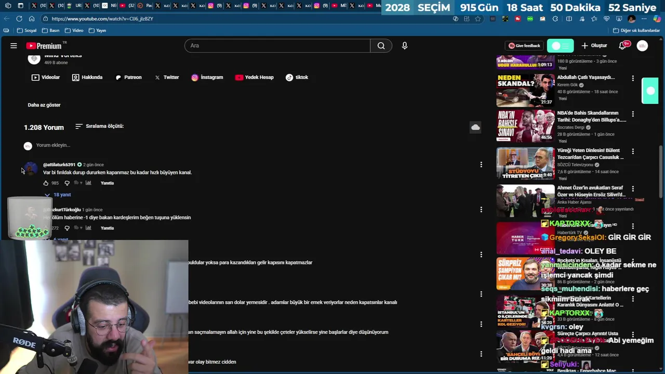
Task: Show stats chart for BozkurtTürkoğlu comment
Action: click(x=88, y=228)
